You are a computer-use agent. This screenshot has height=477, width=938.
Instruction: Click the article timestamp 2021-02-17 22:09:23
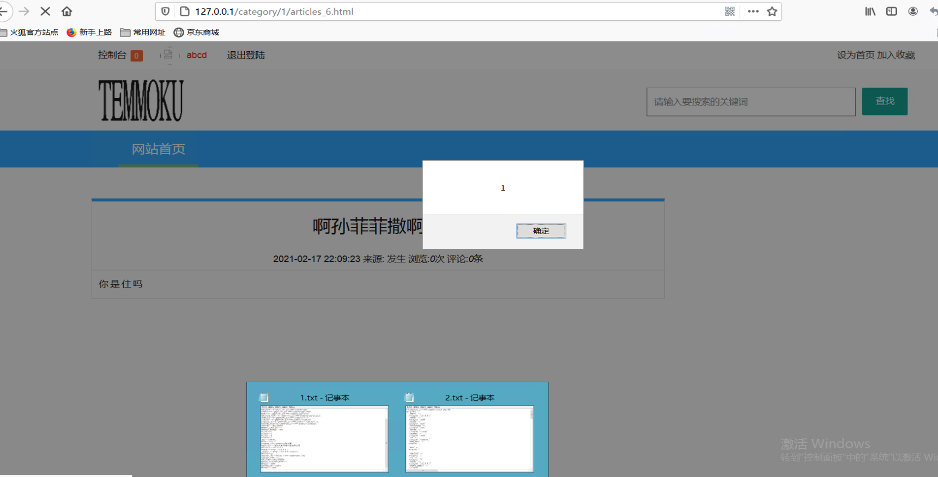pyautogui.click(x=317, y=259)
